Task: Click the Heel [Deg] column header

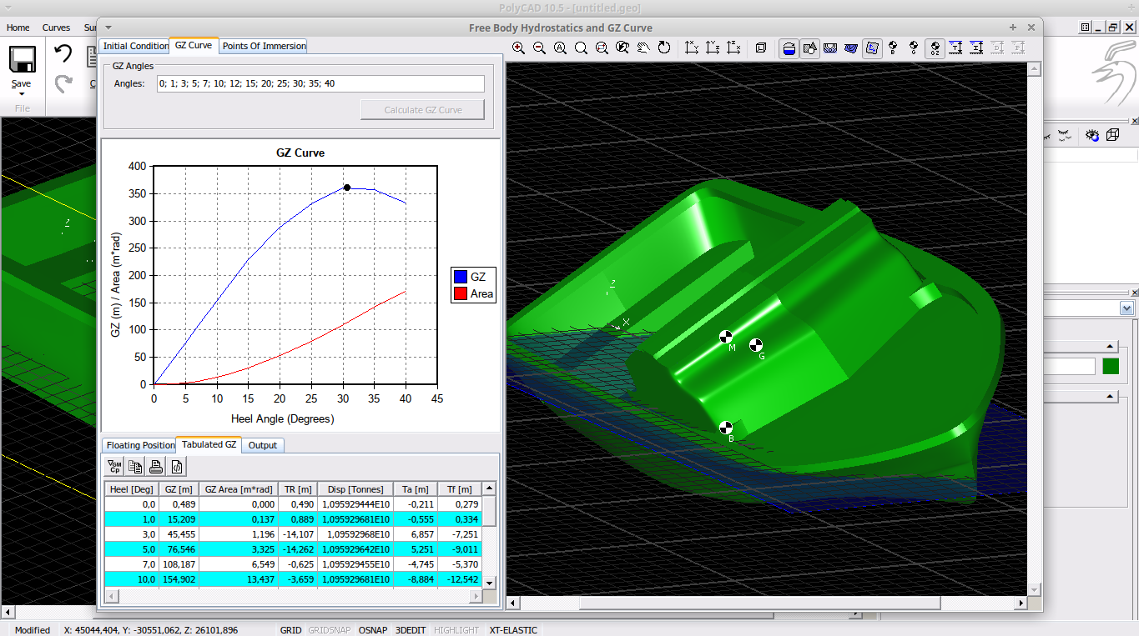Action: [132, 489]
